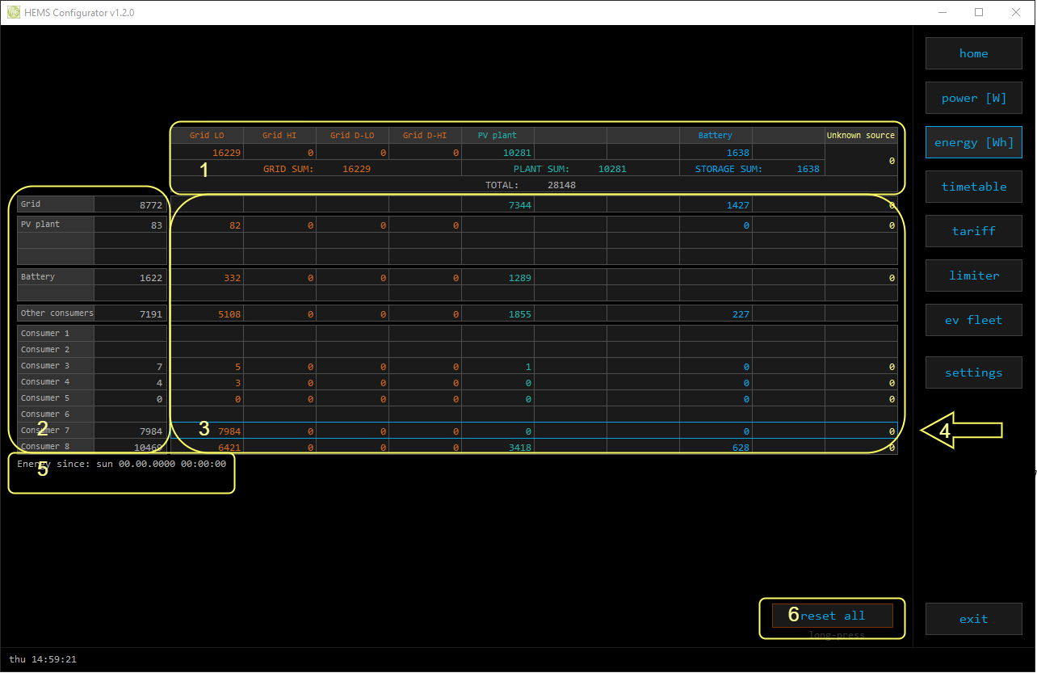
Task: Click the Grid LO column header
Action: point(207,136)
